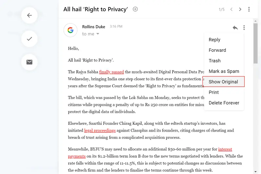Choose Forward in the menu
Viewport: 261px width, 174px height.
pos(217,50)
